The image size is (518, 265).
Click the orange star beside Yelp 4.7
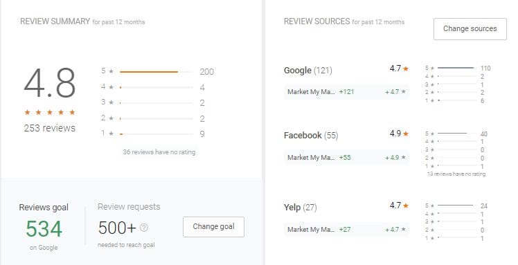pyautogui.click(x=406, y=205)
